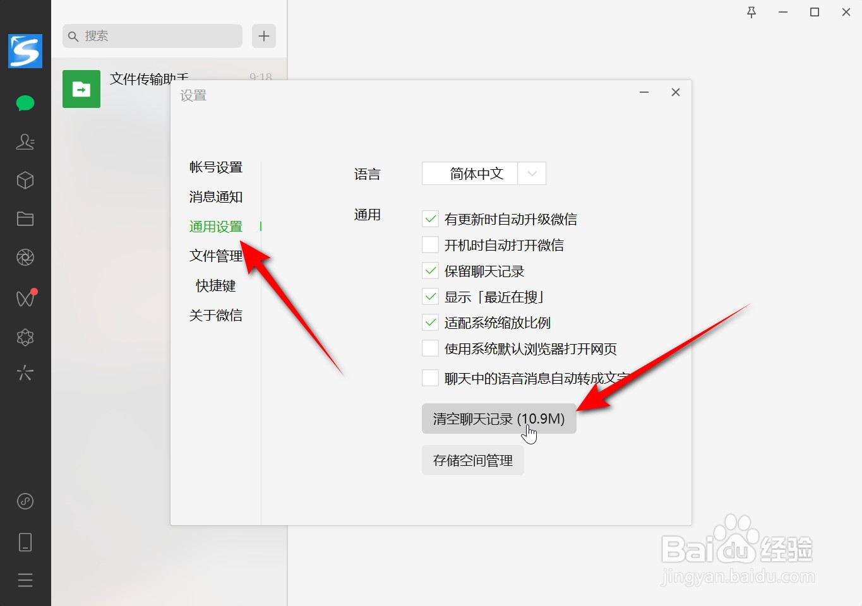Click the File Transfer Assistant green avatar
Screen dimensions: 862x606
[81, 89]
